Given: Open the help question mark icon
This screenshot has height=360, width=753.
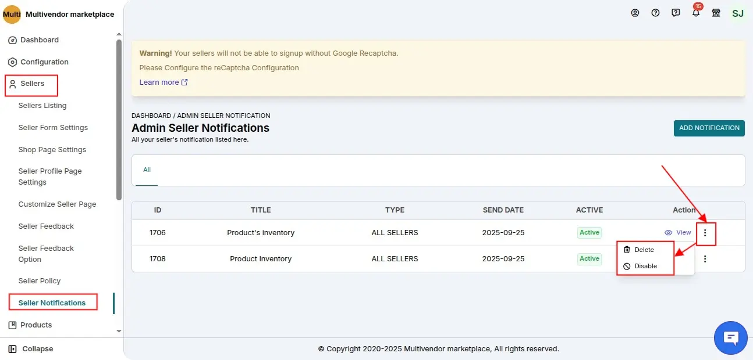Looking at the screenshot, I should (x=655, y=13).
